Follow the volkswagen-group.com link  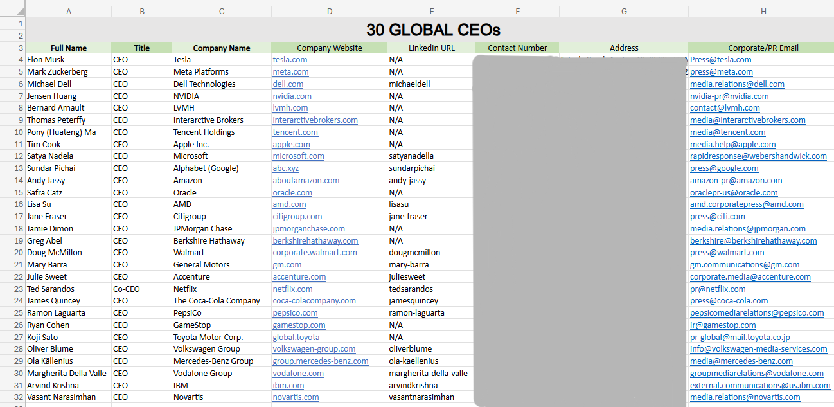point(314,348)
